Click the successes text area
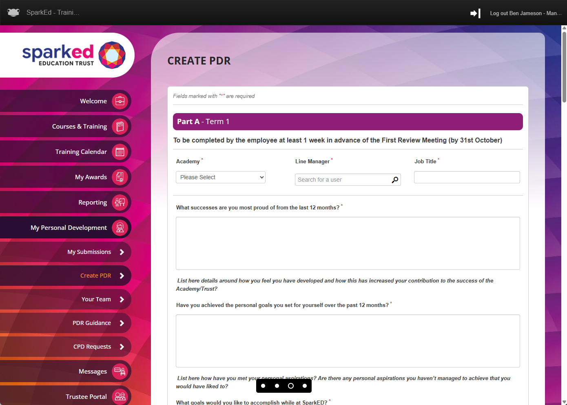 click(348, 243)
